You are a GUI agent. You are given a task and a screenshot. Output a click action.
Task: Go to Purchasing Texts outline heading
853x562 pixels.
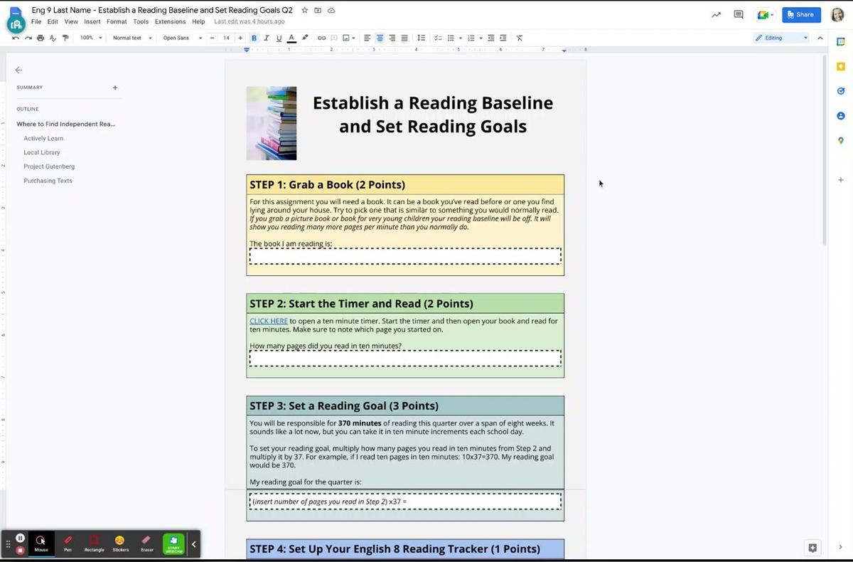48,181
